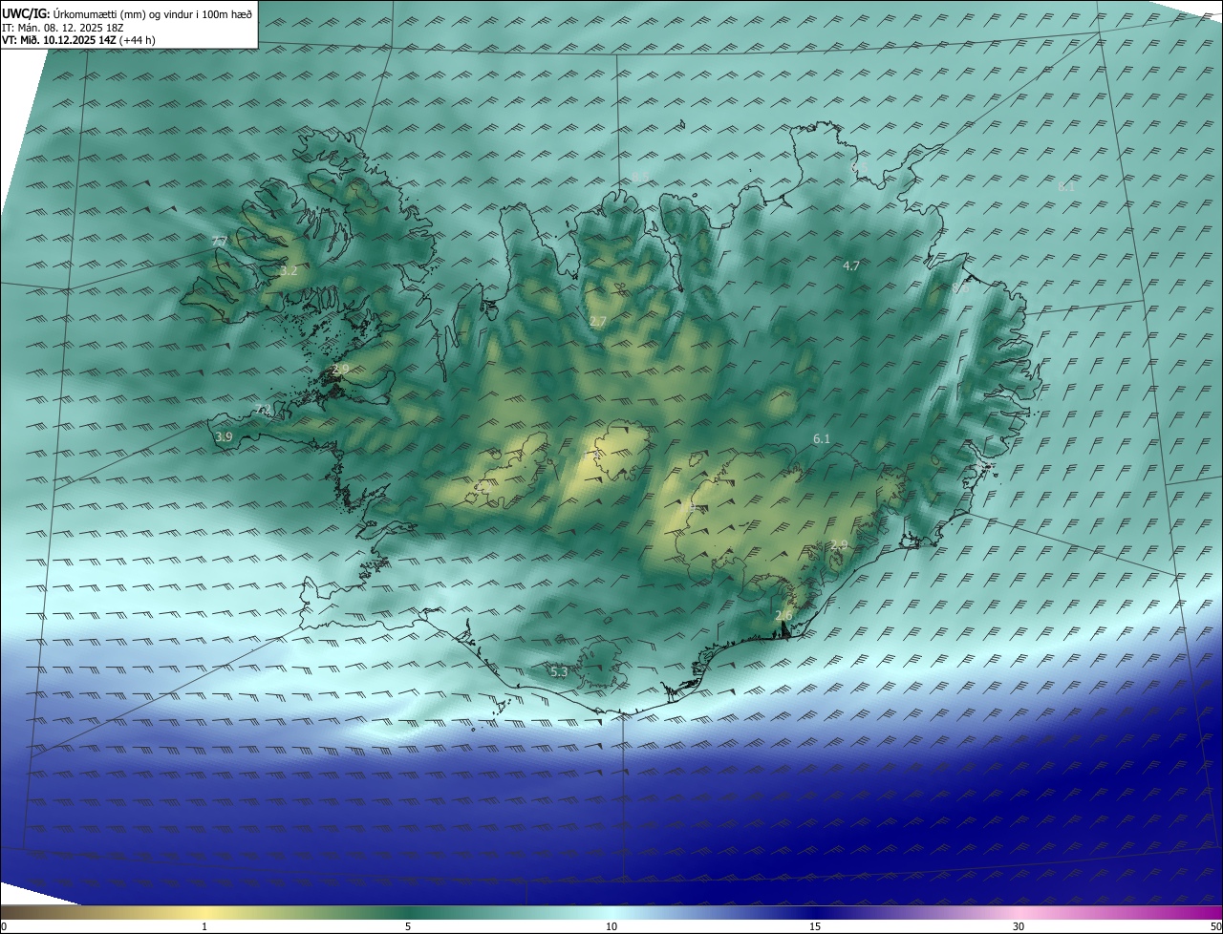Click the '5' tick on the color scale

(408, 926)
